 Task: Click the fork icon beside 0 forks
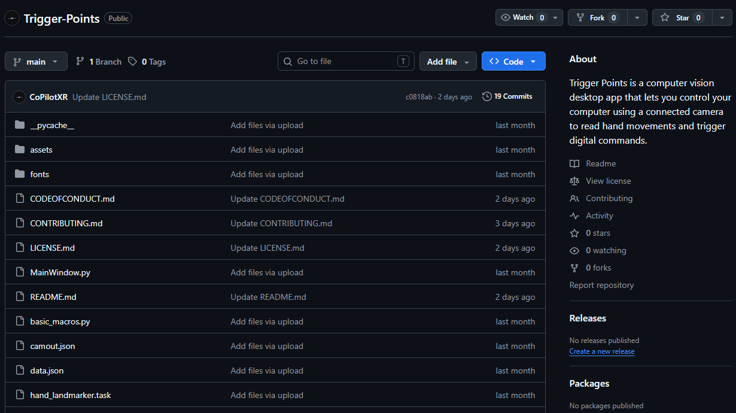pos(574,268)
